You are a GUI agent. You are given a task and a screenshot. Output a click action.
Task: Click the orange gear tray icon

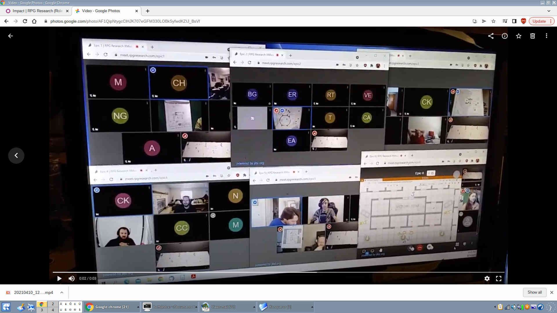coord(527,307)
